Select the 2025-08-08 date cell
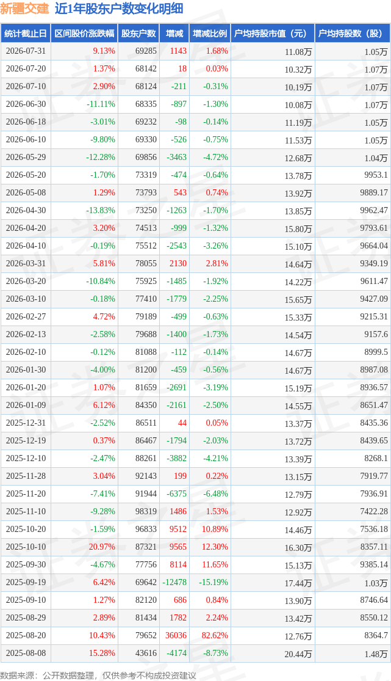Viewport: 391px width, 681px height. click(x=26, y=653)
